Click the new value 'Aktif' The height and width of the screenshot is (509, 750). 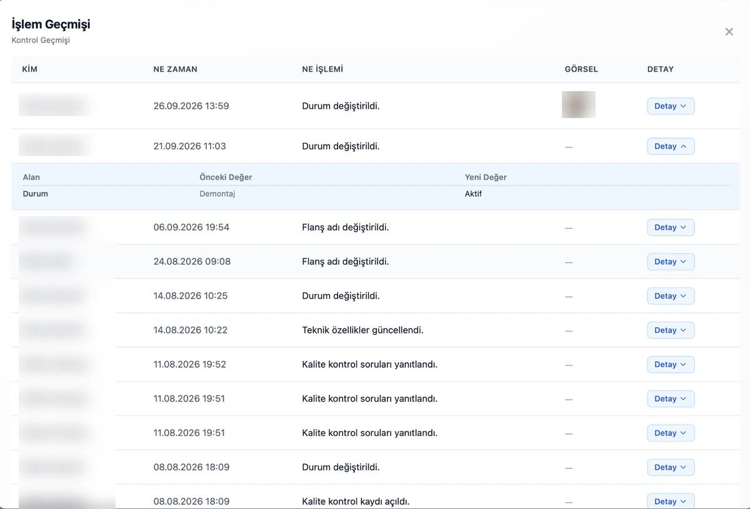[x=473, y=194]
